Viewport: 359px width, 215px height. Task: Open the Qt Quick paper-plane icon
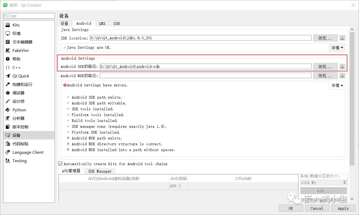(x=8, y=76)
